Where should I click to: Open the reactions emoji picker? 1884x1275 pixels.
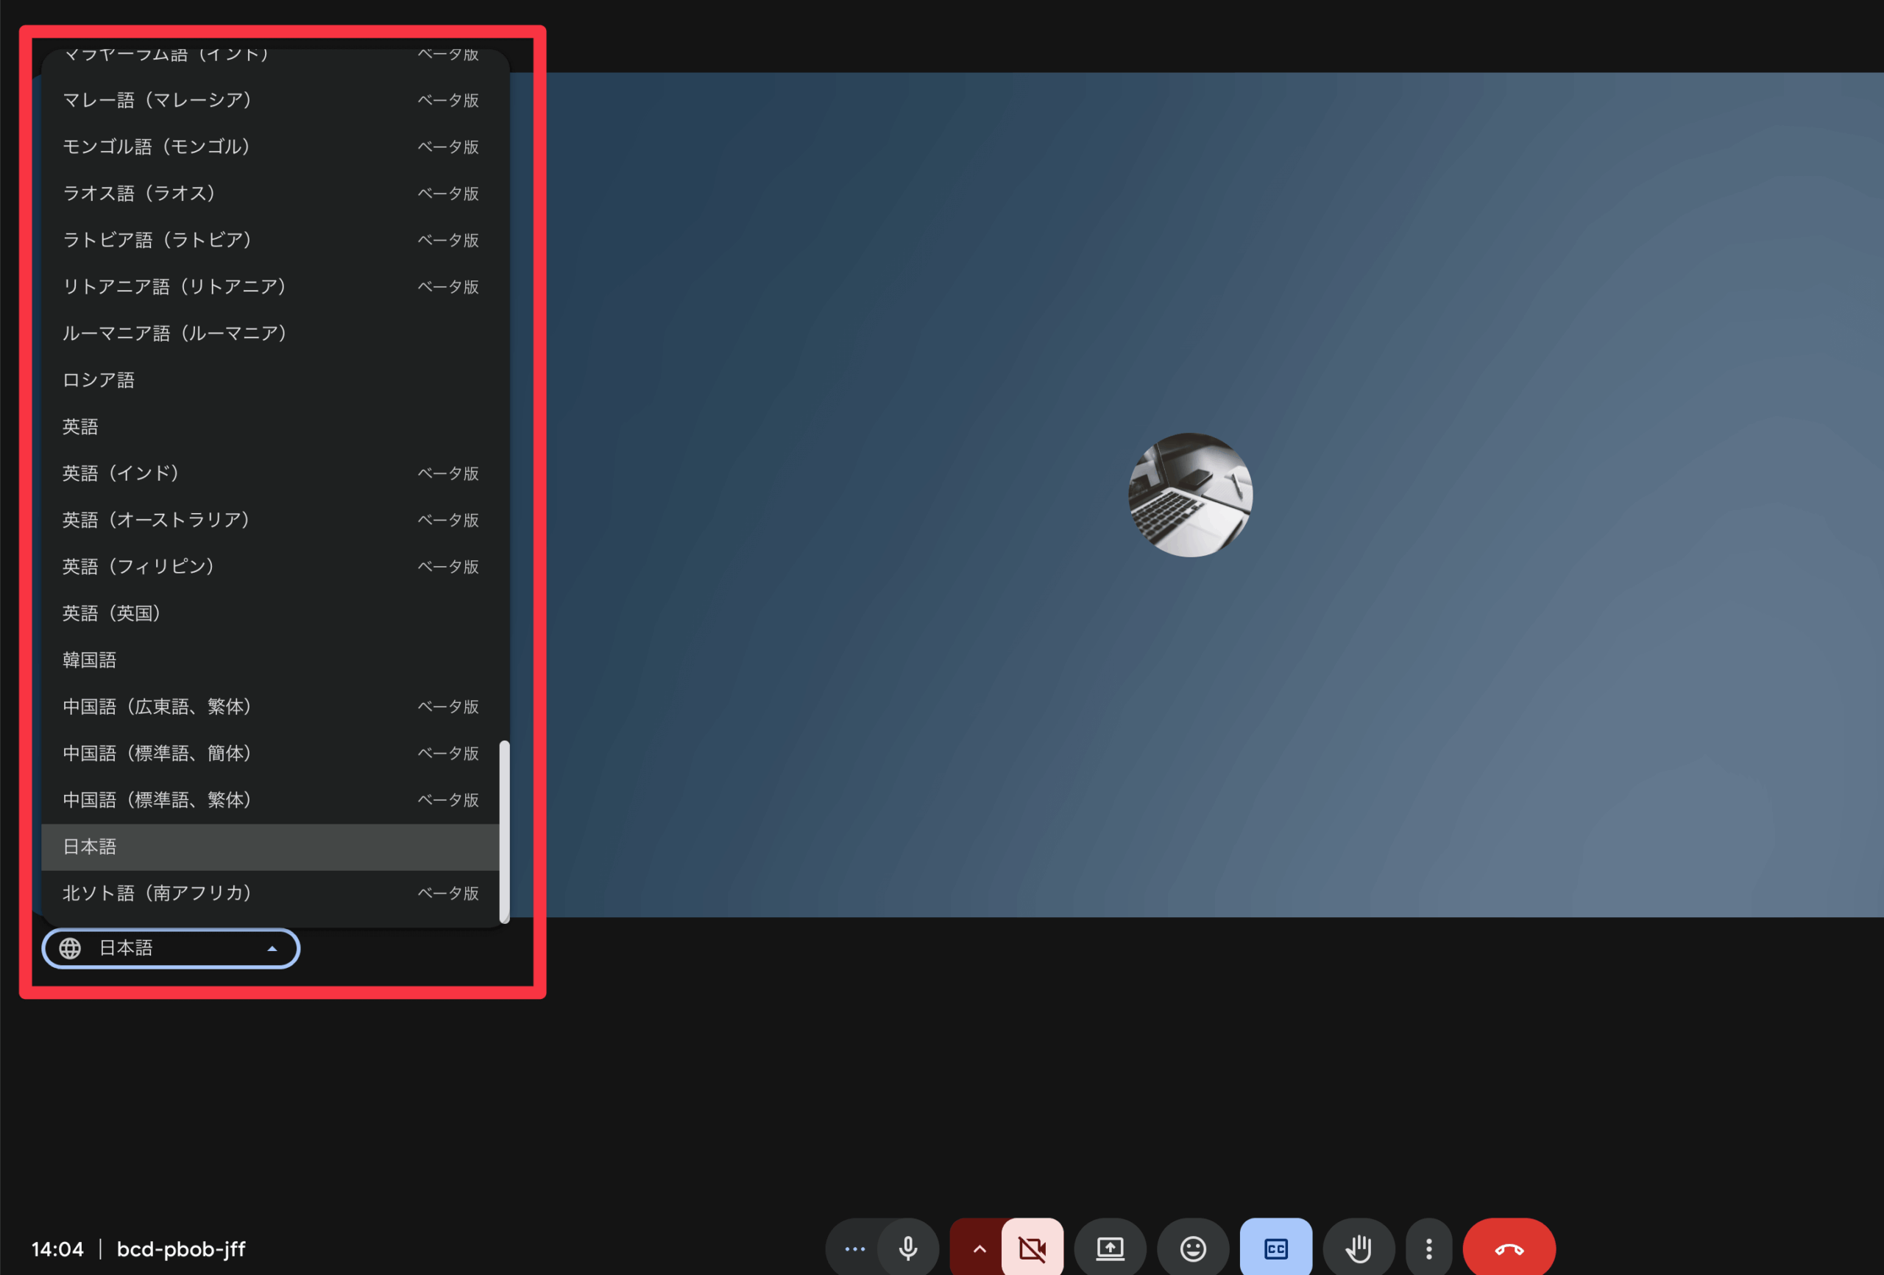click(1192, 1248)
